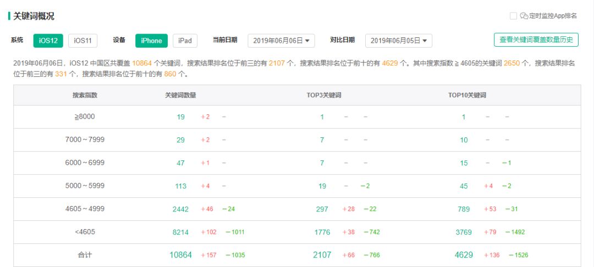The height and width of the screenshot is (267, 594).
Task: Switch system to iOS11
Action: coord(82,41)
